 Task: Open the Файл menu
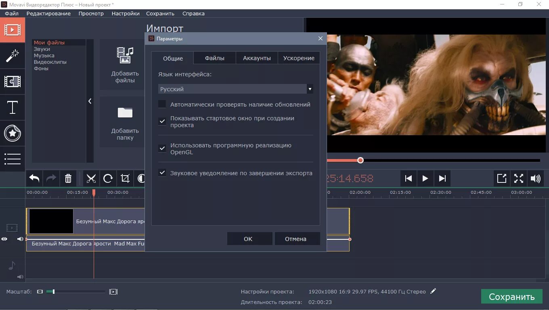pos(12,13)
